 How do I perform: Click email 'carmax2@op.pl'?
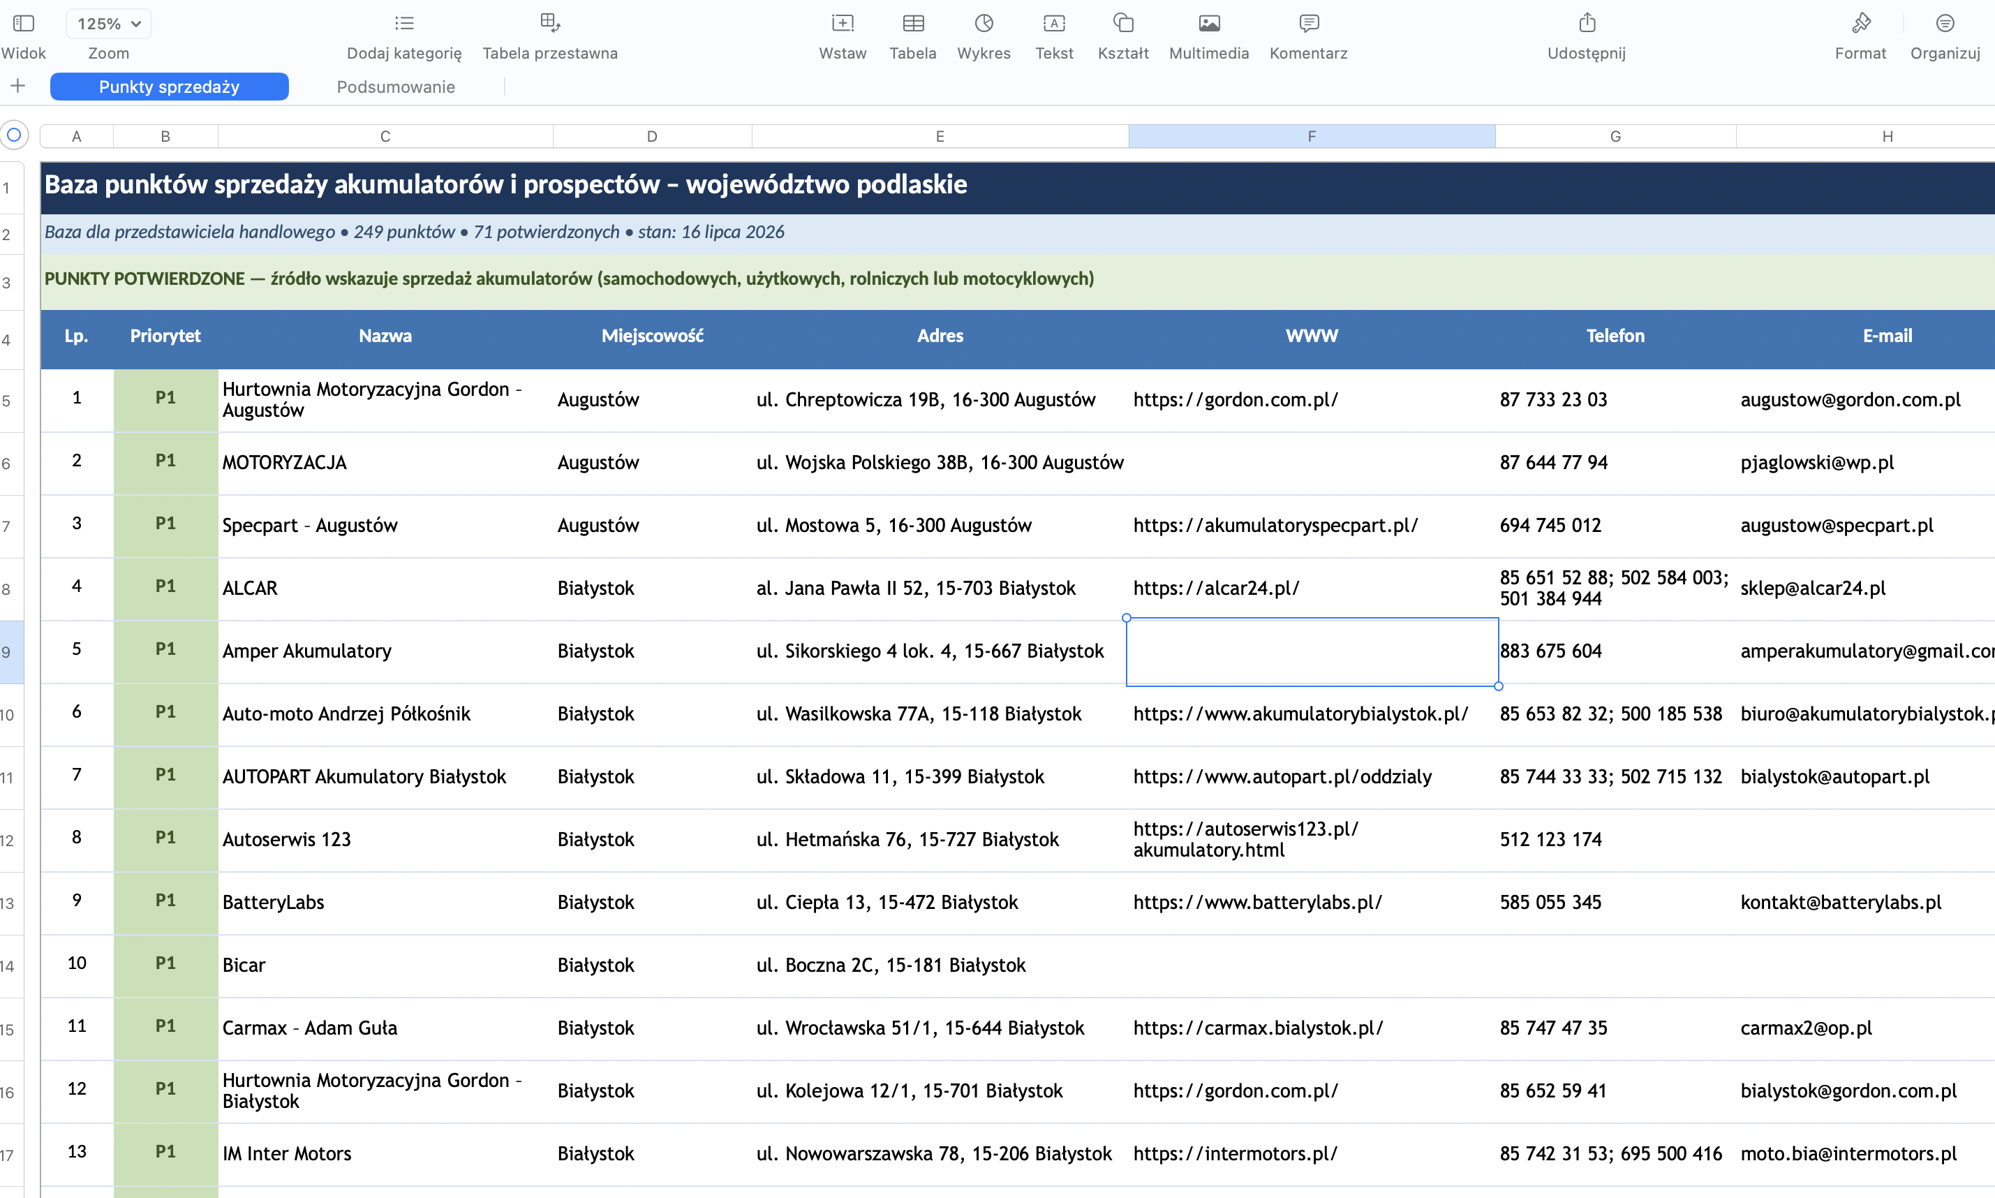(1806, 1028)
